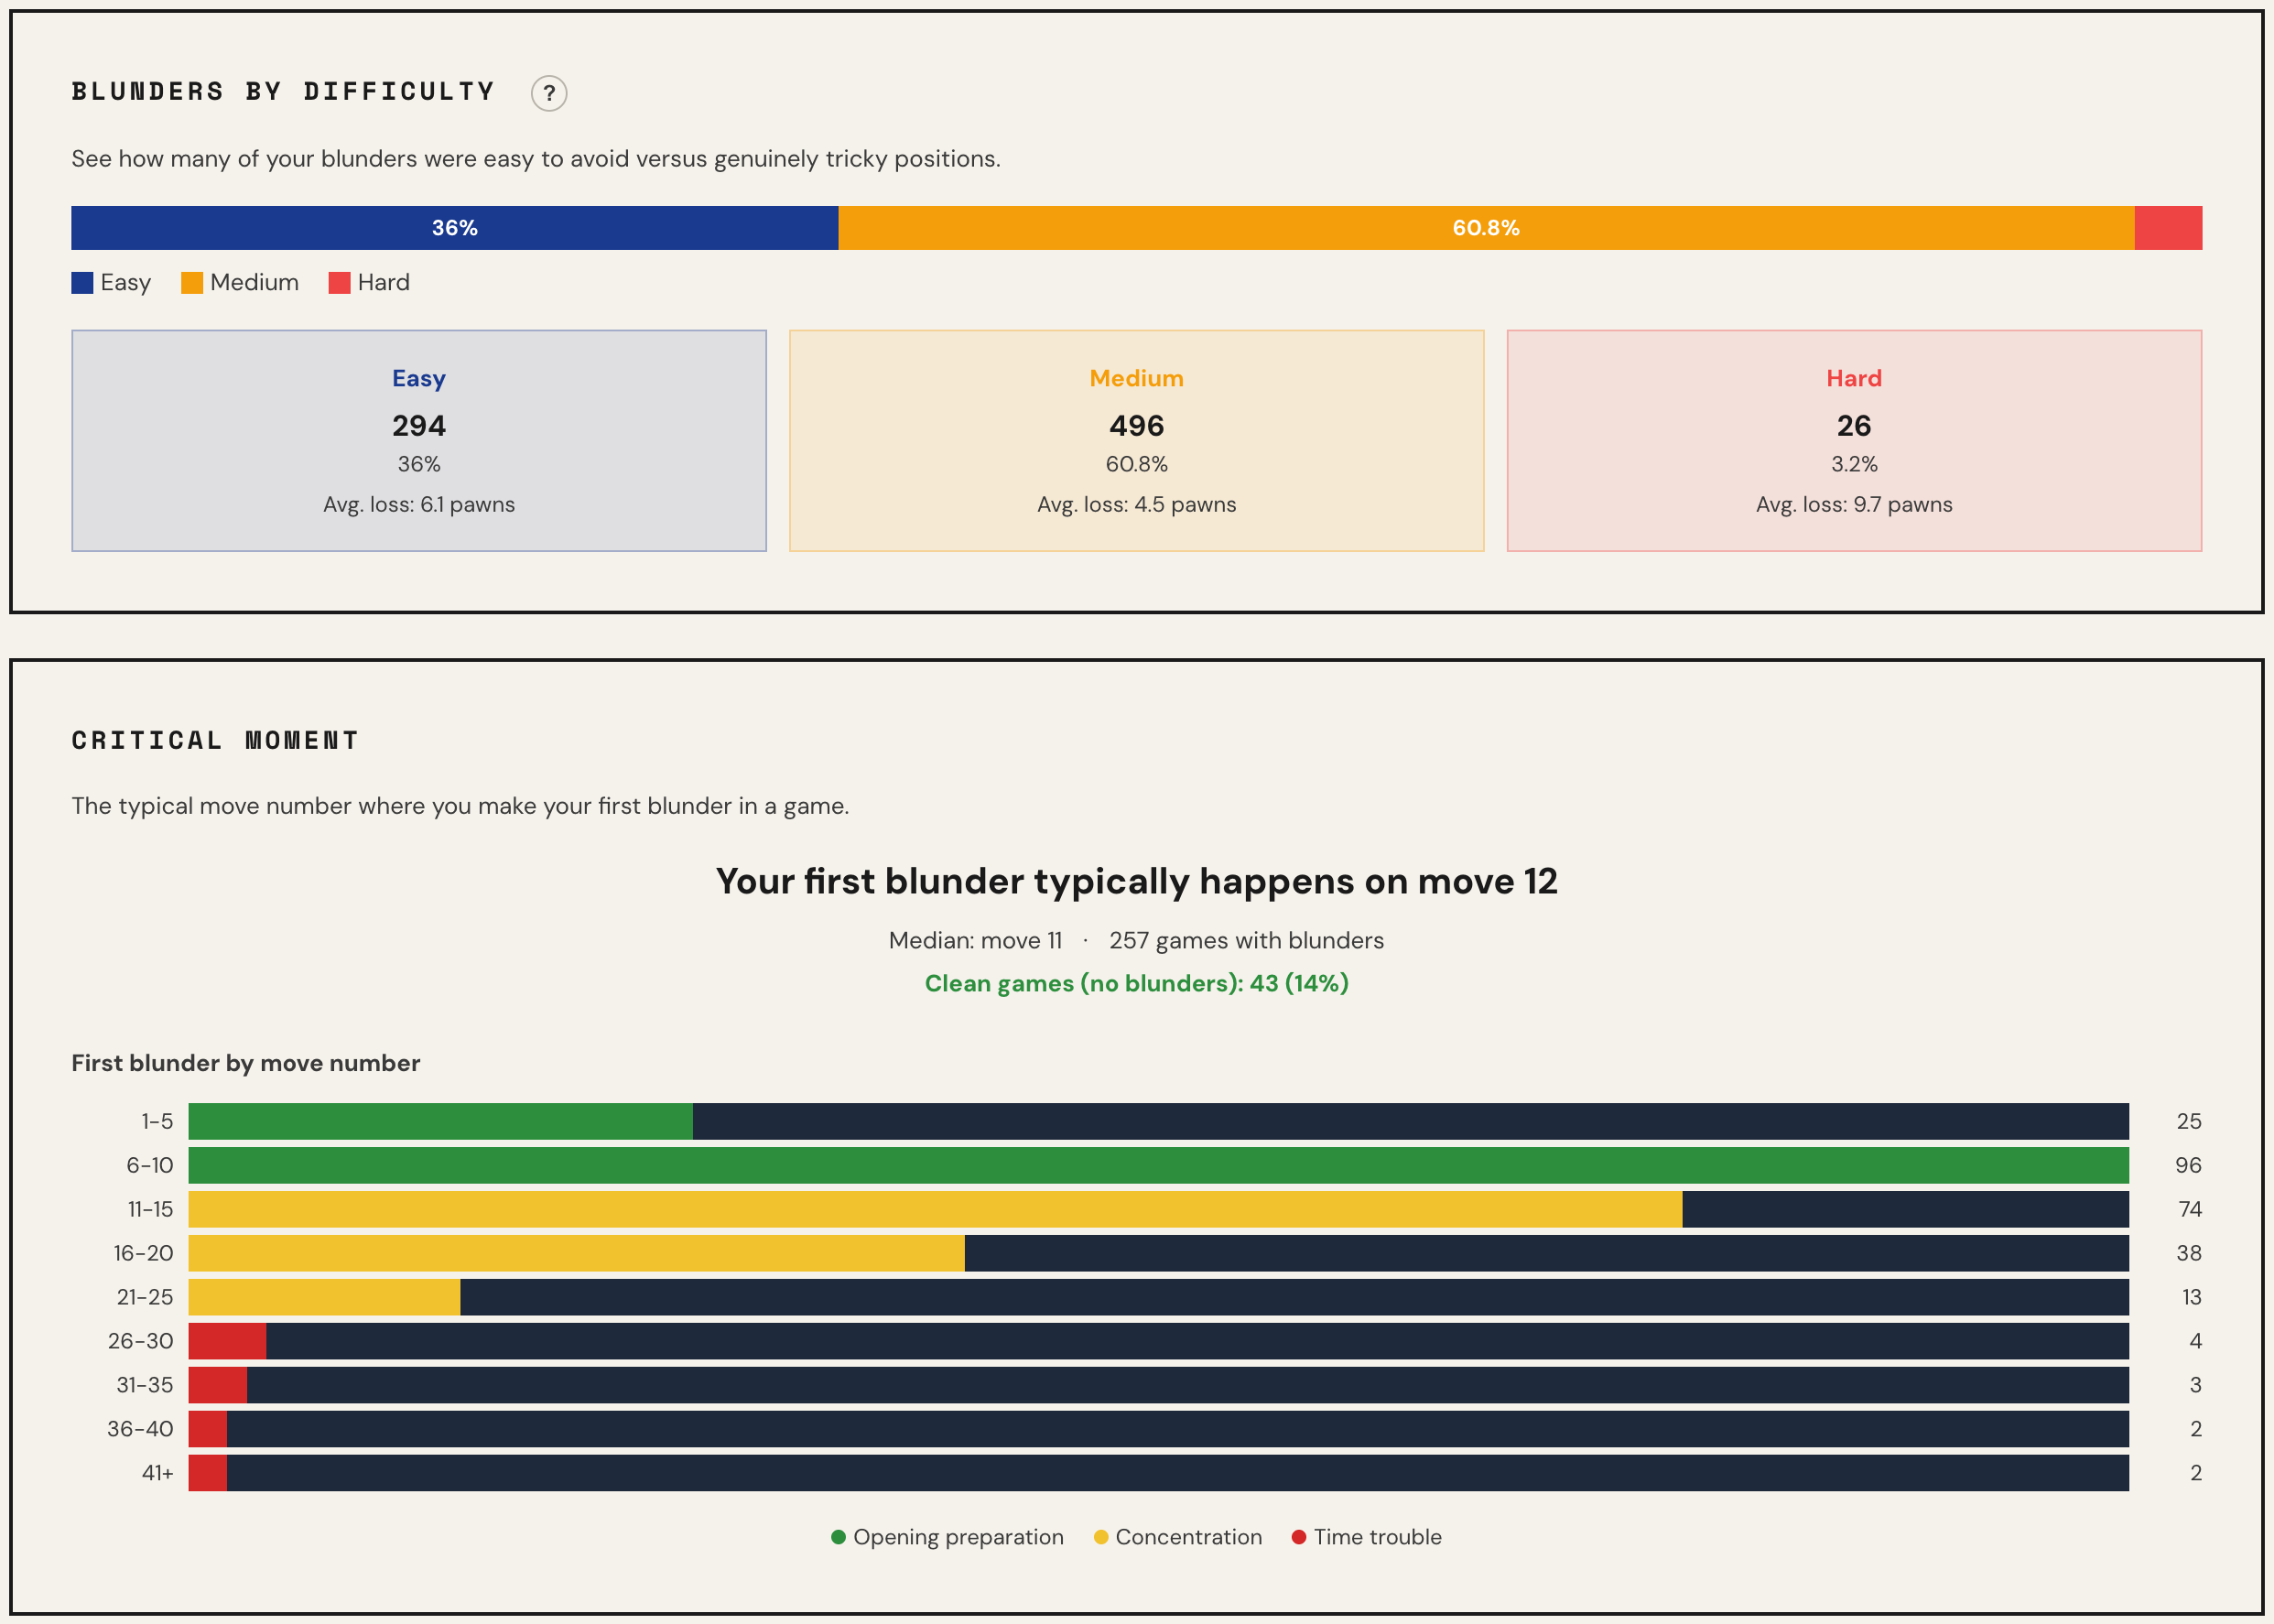Click the green bar for moves 6-10
This screenshot has height=1624, width=2274.
click(1158, 1165)
